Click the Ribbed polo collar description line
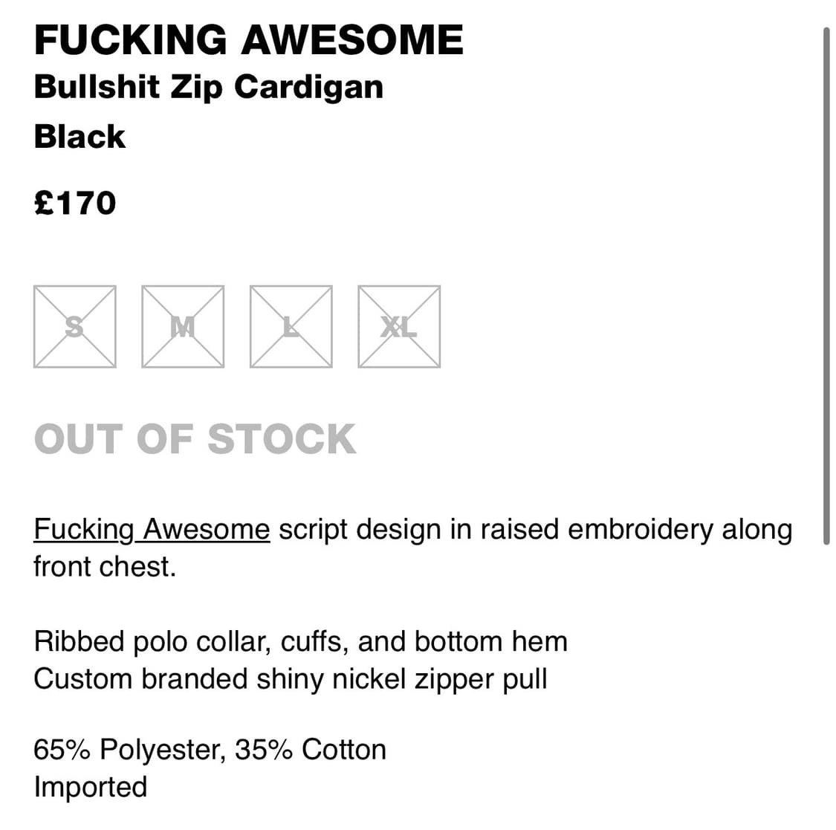836x830 pixels. coord(300,641)
